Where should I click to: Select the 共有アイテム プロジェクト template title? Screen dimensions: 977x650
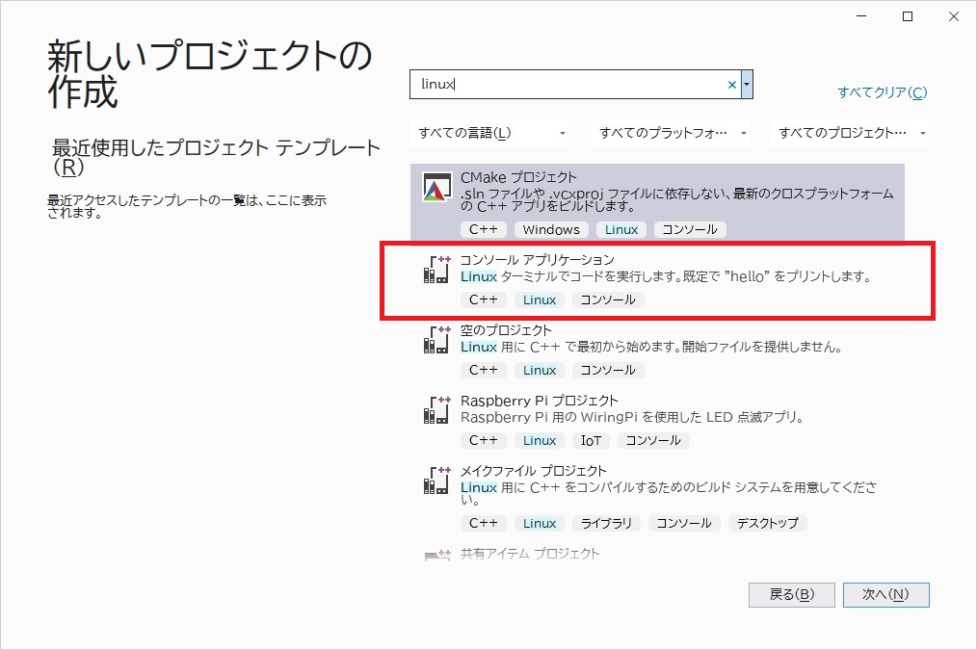click(x=530, y=554)
